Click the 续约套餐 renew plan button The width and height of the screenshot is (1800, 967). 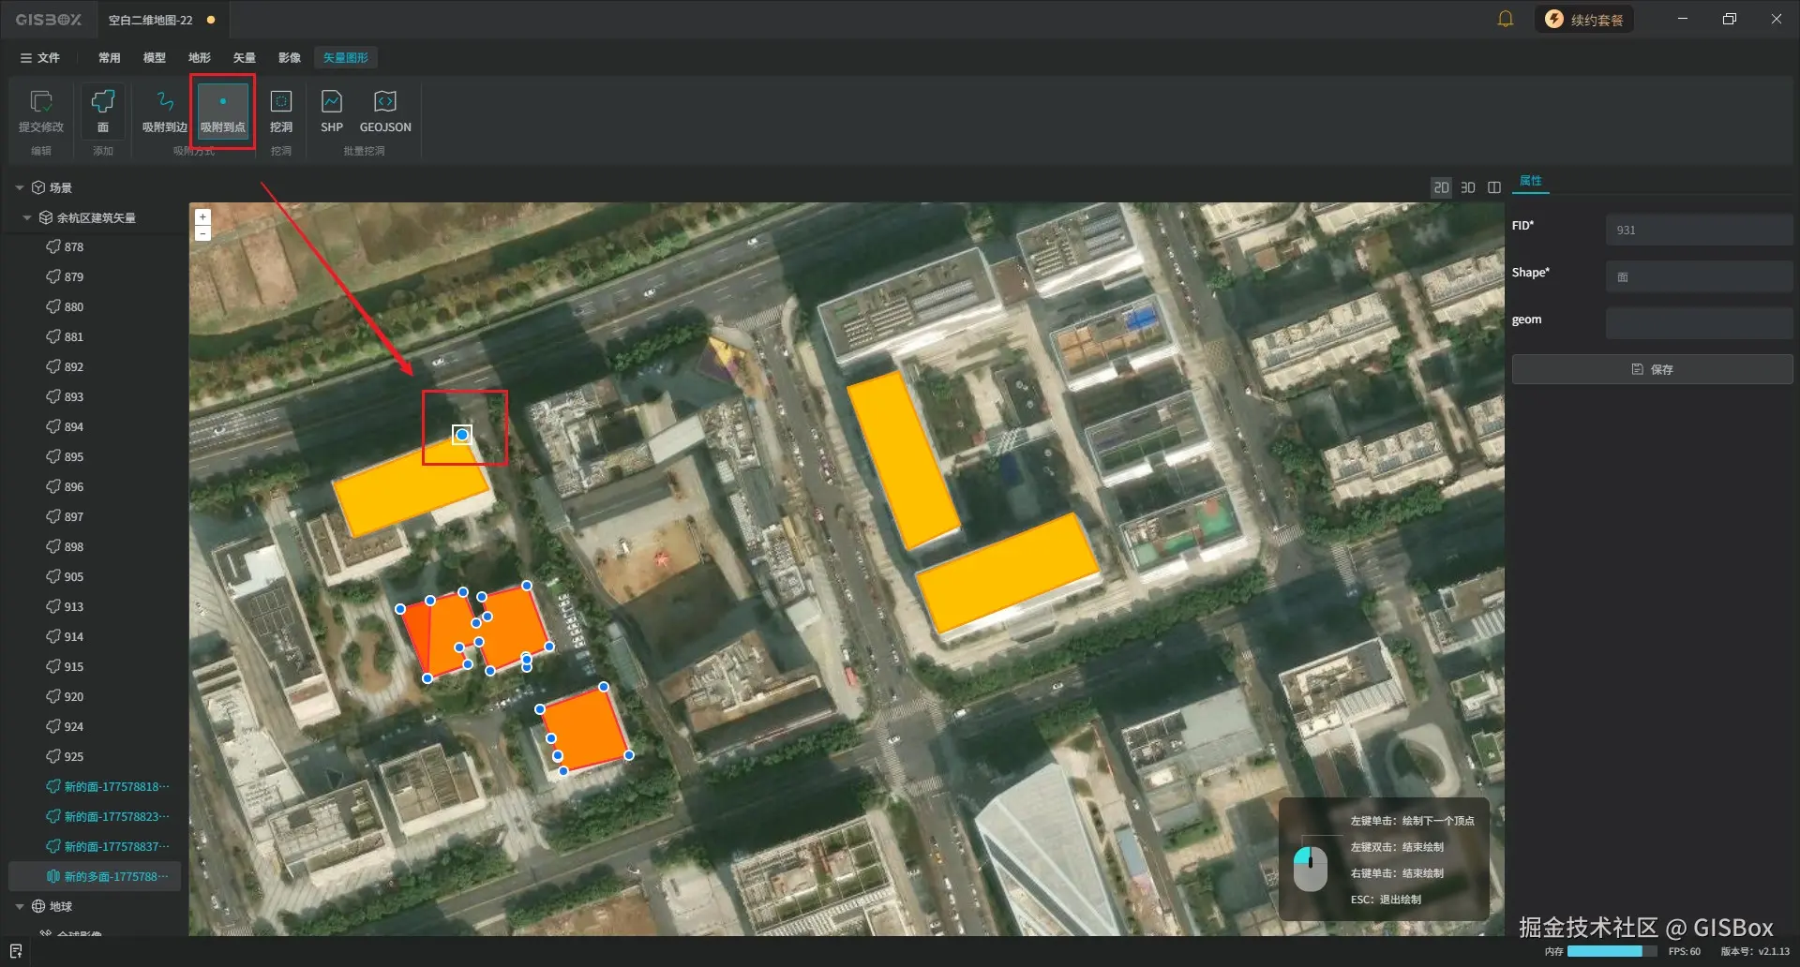coord(1584,19)
